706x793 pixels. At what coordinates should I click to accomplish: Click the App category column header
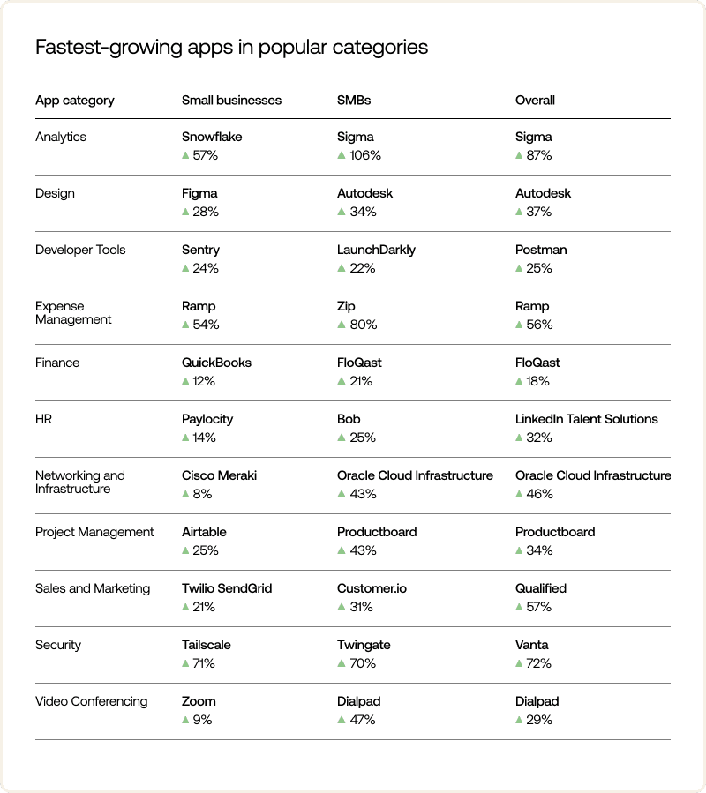(x=75, y=101)
